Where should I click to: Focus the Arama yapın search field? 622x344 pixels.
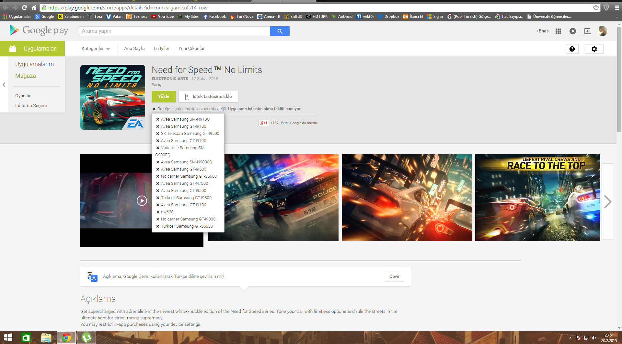[175, 31]
